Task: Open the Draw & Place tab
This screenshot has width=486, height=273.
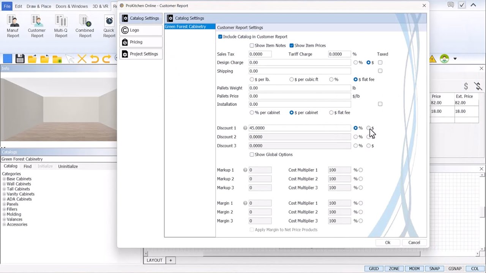Action: pos(39,6)
